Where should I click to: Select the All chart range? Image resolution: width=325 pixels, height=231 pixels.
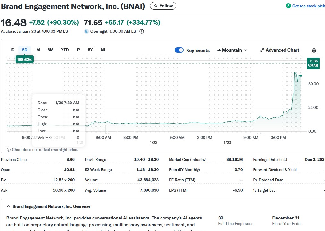pyautogui.click(x=103, y=50)
